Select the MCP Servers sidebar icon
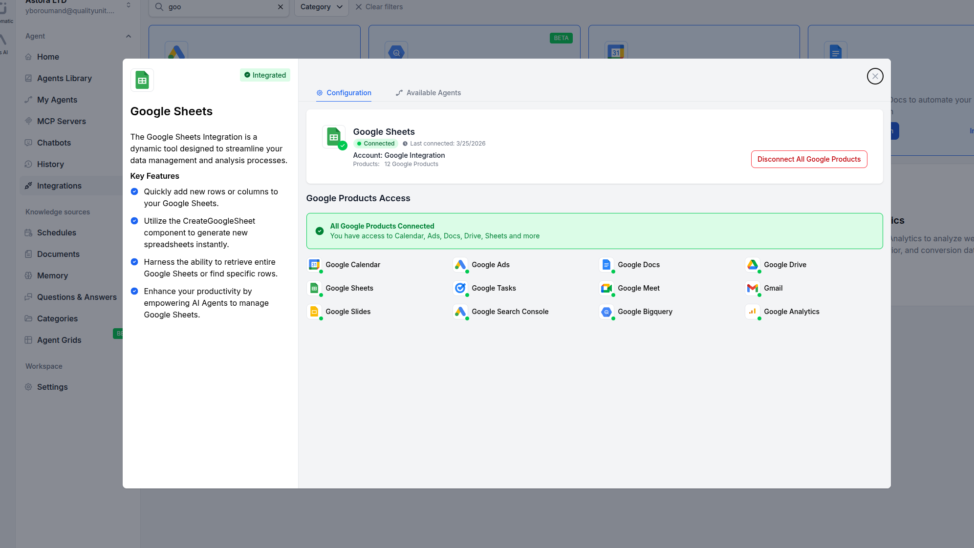The height and width of the screenshot is (548, 974). pos(28,121)
